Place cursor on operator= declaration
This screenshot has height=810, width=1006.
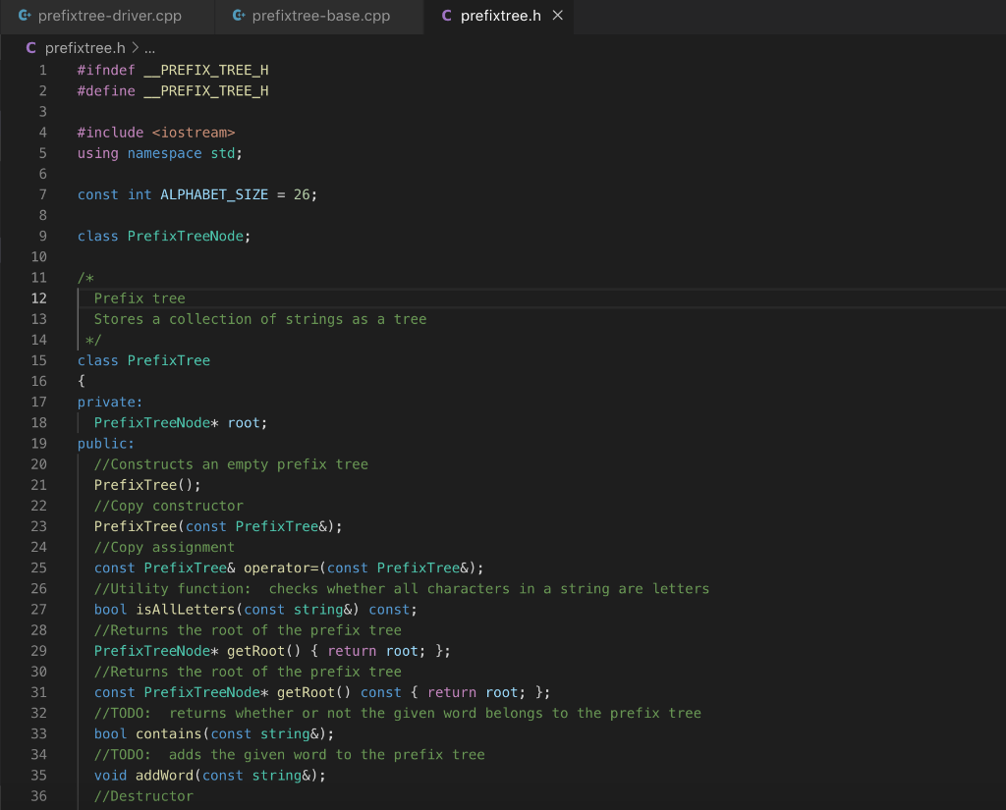[x=281, y=567]
